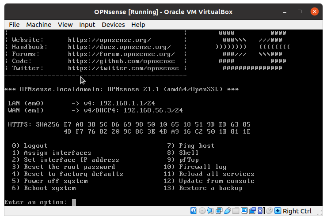Image resolution: width=327 pixels, height=220 pixels.
Task: Open the Machine menu
Action: tap(39, 25)
